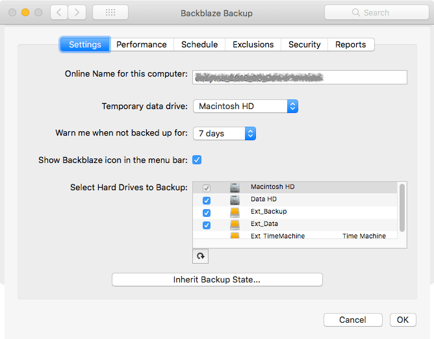The height and width of the screenshot is (339, 434).
Task: Click the Inherit Backup State button
Action: 217,279
